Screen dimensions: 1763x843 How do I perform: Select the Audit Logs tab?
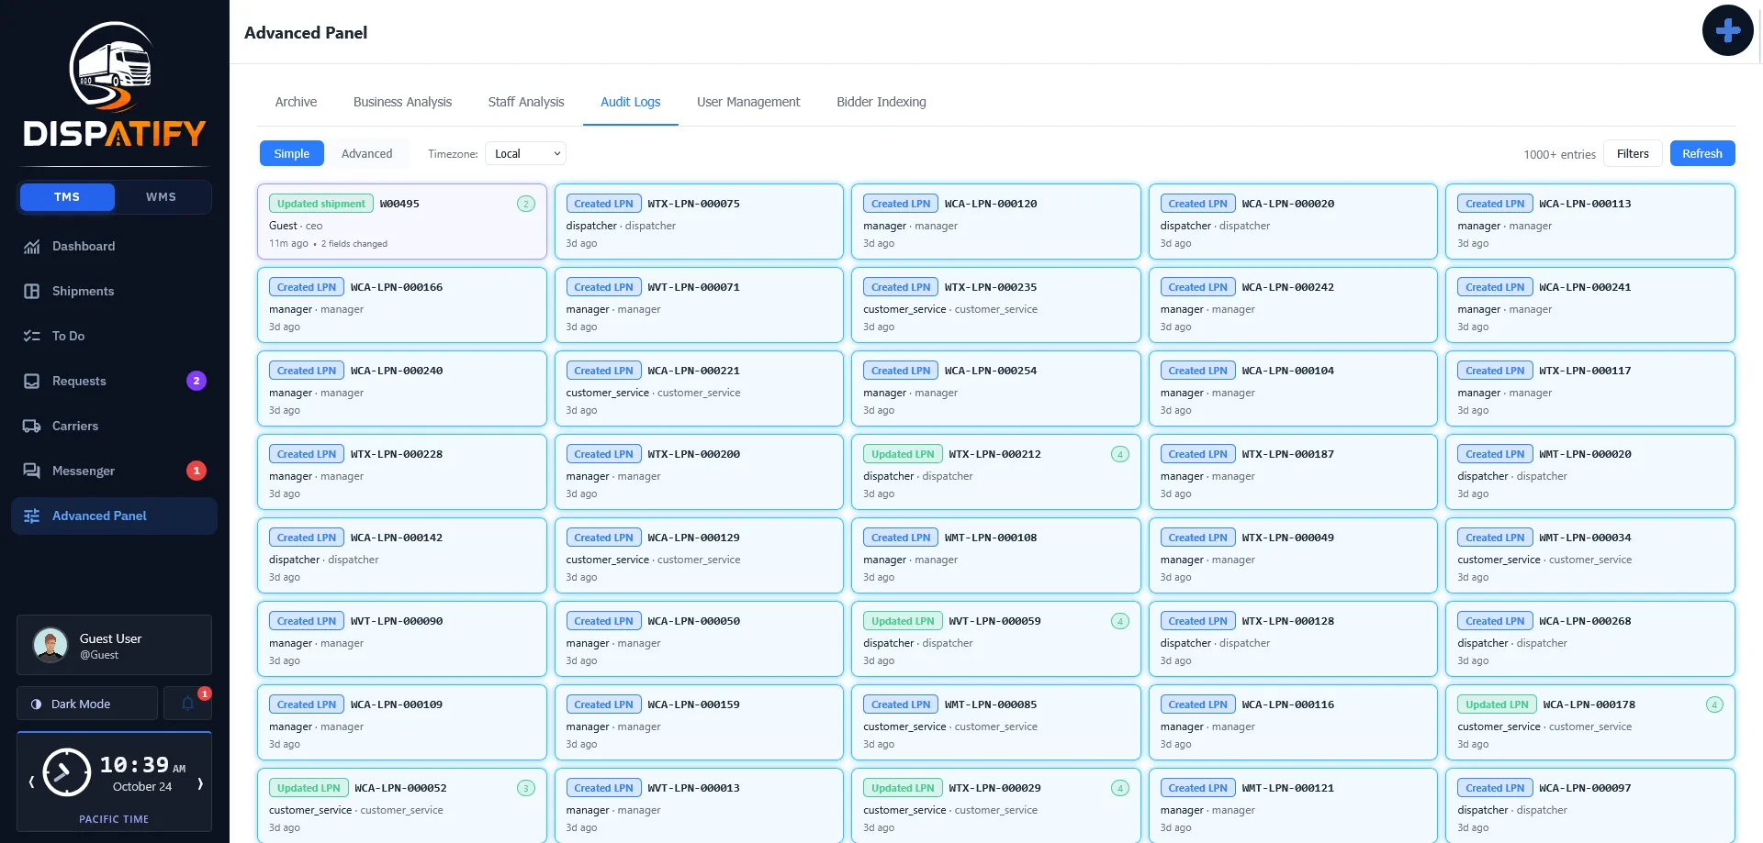click(631, 102)
